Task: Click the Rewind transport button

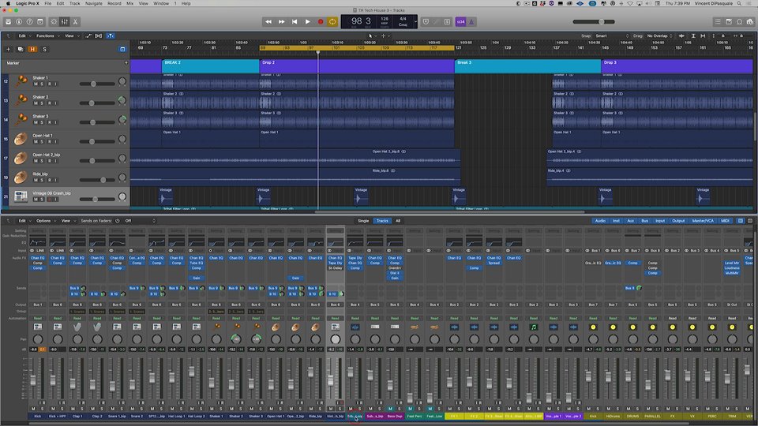Action: 268,22
